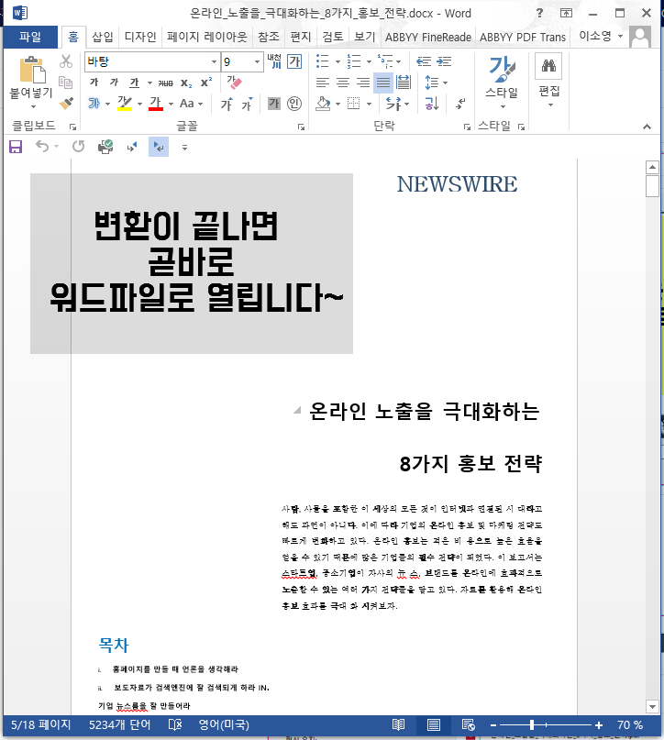Click the Increase Indent icon
This screenshot has height=740, width=664.
coord(444,61)
